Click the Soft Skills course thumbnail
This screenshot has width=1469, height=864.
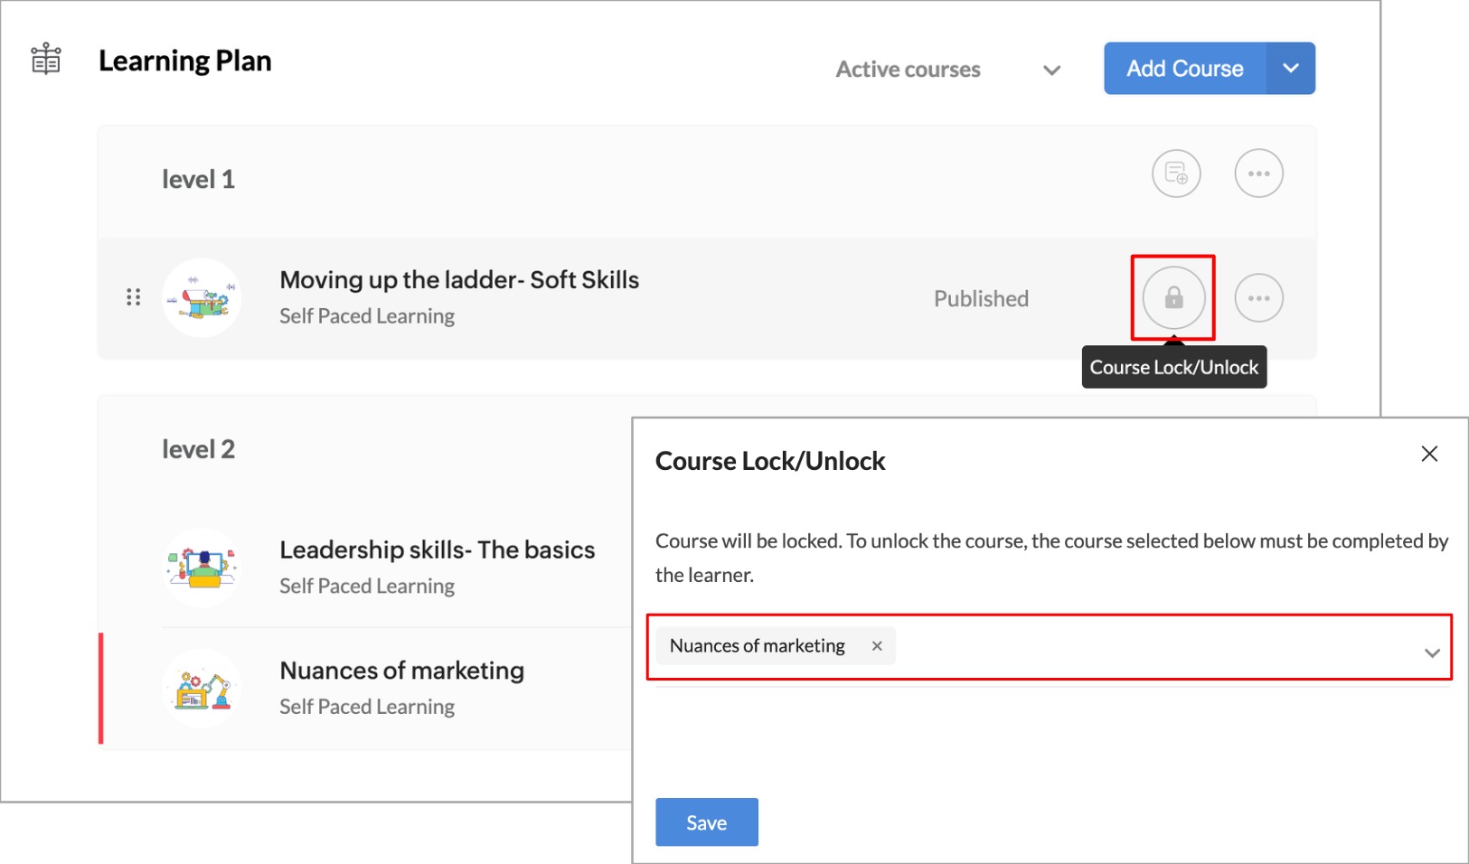coord(202,297)
